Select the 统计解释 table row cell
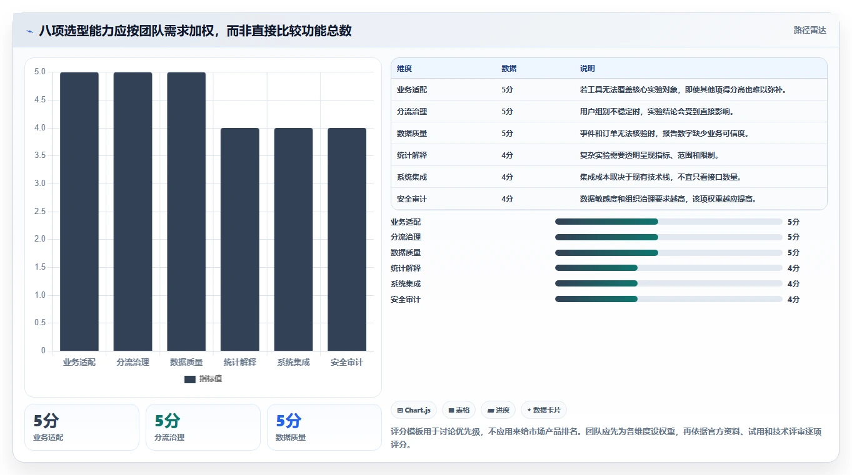852x475 pixels. (412, 155)
